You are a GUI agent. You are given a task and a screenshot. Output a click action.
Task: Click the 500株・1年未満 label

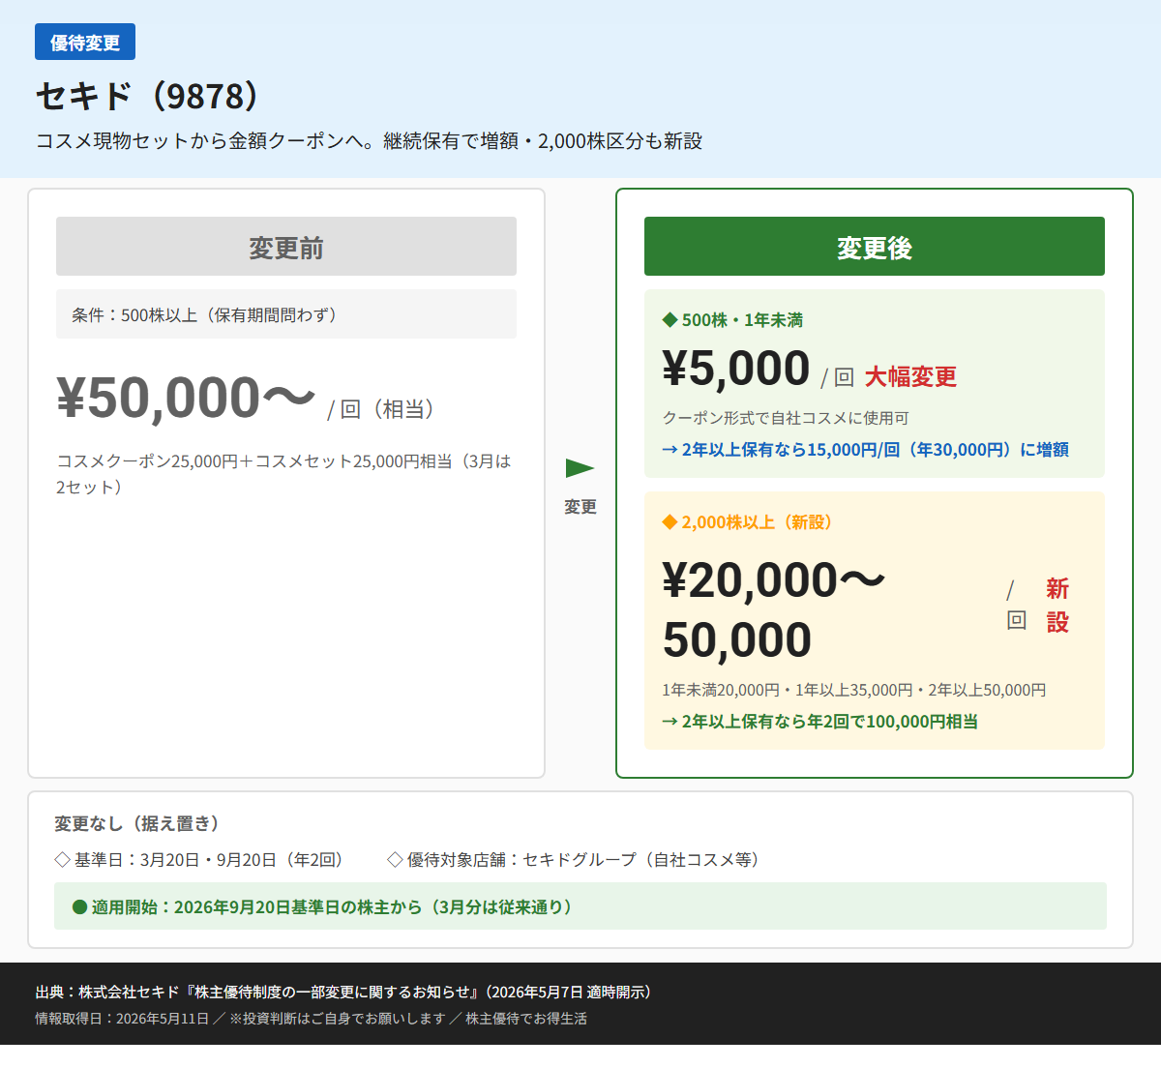click(742, 320)
